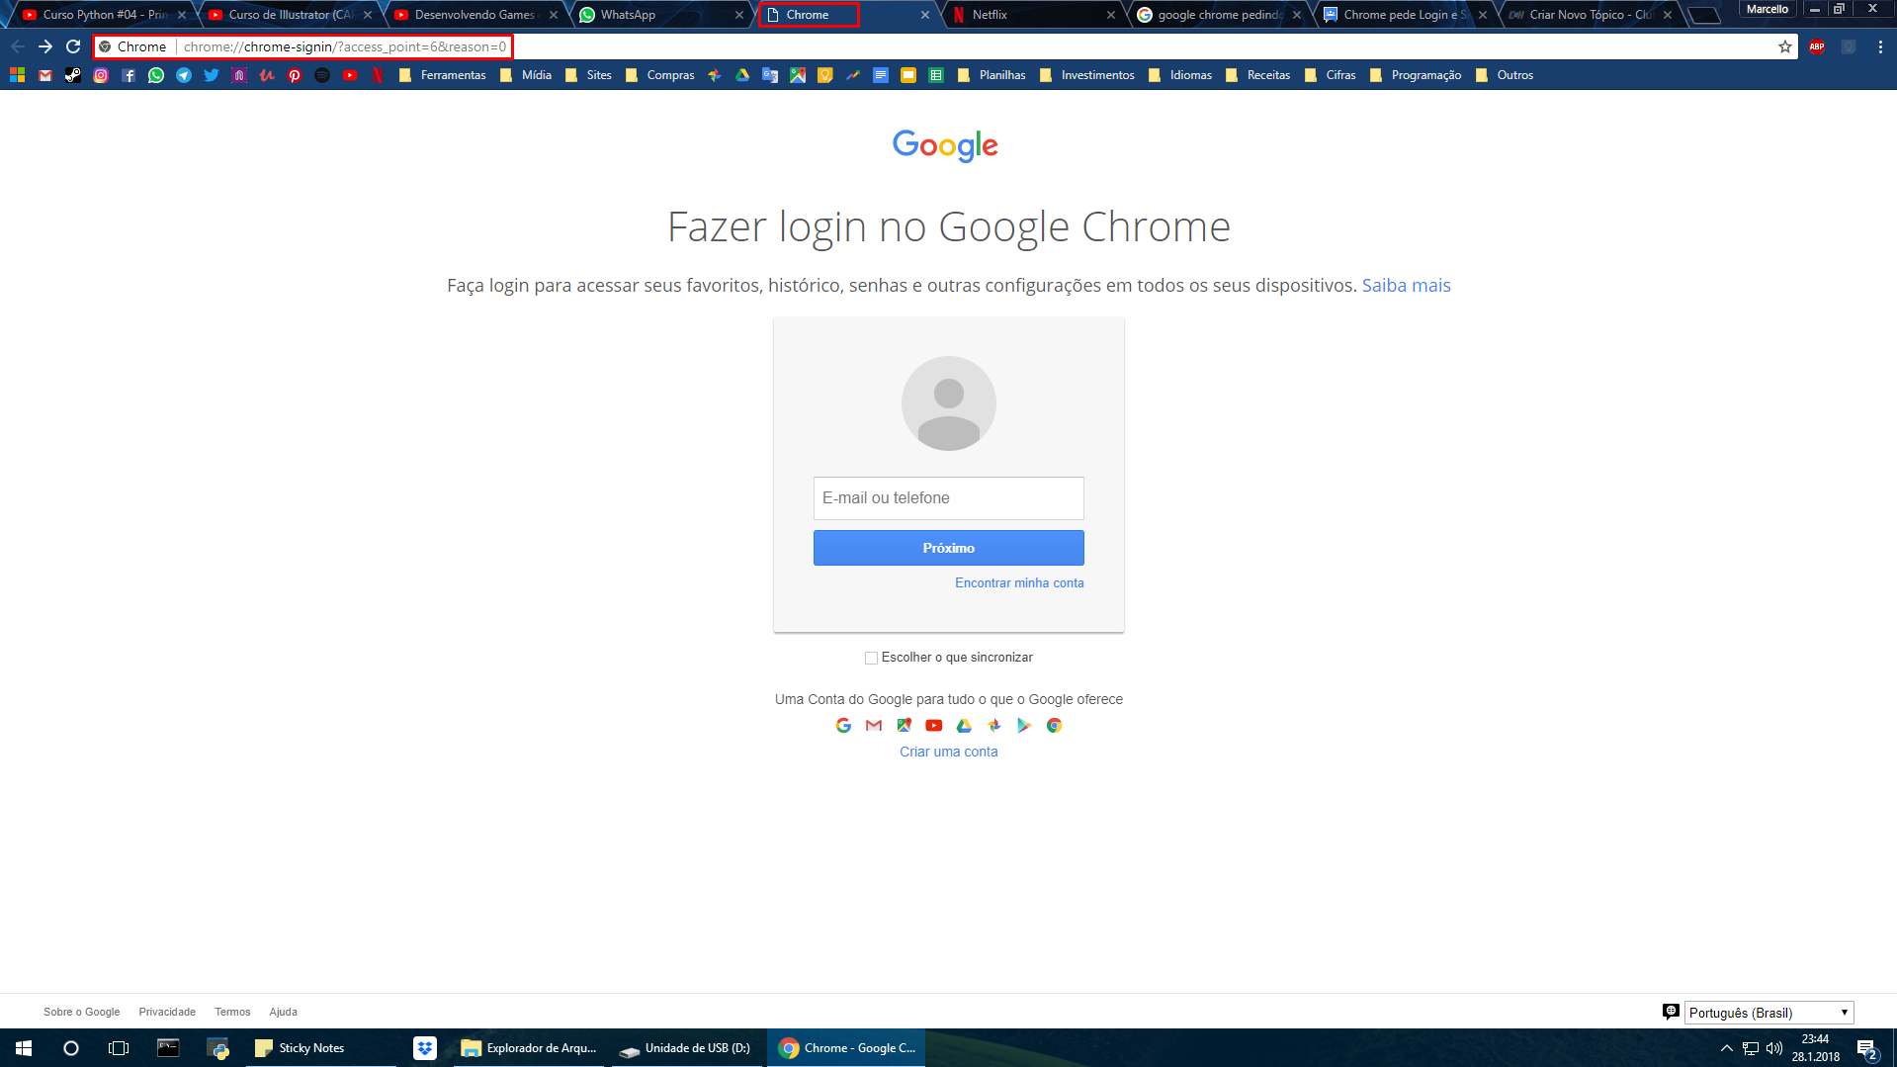Switch to the Netflix tab
The height and width of the screenshot is (1067, 1897).
click(x=1032, y=15)
